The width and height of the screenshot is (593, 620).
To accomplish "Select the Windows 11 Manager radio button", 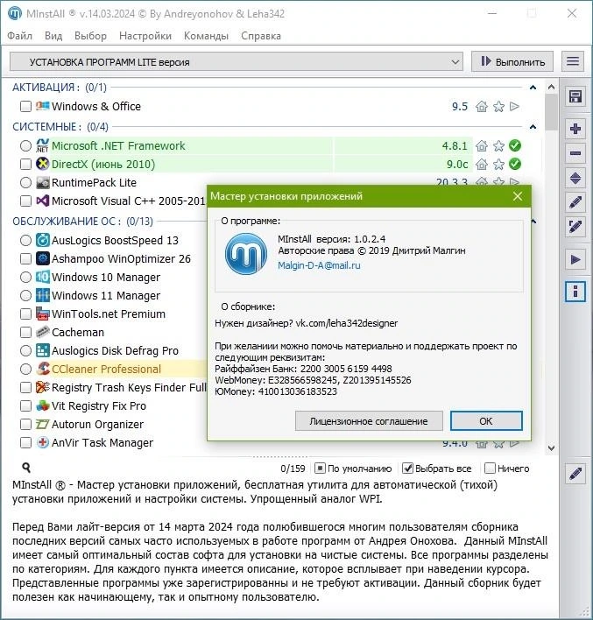I will coord(25,295).
